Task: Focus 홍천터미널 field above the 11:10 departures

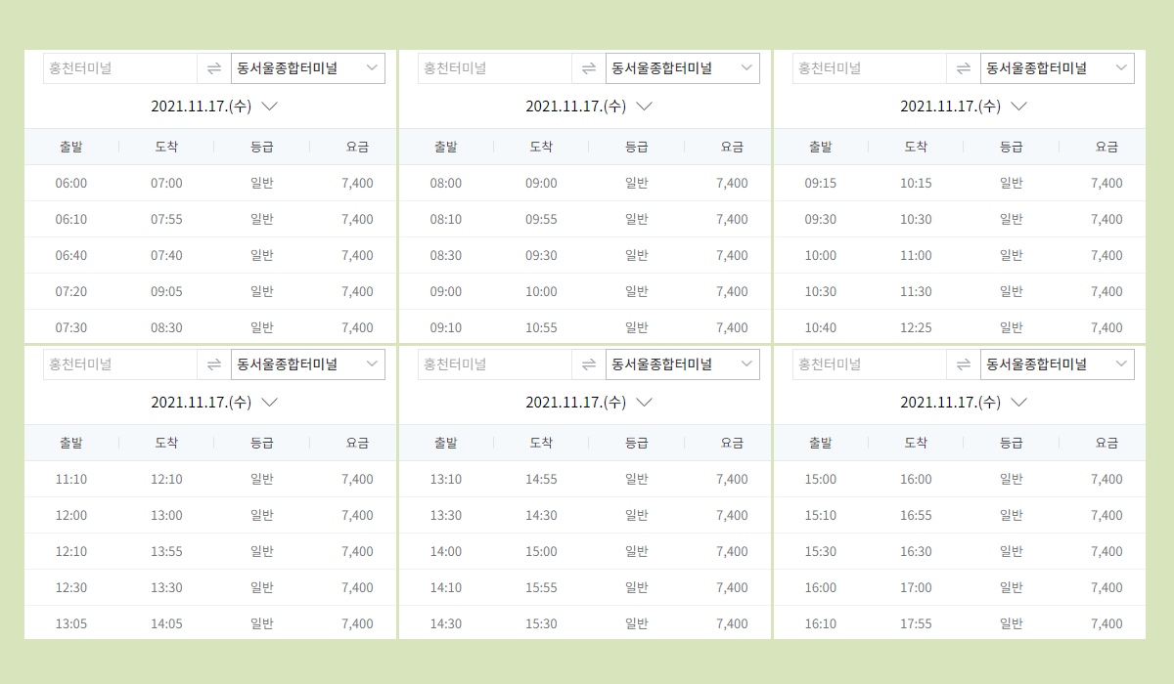Action: click(x=120, y=364)
